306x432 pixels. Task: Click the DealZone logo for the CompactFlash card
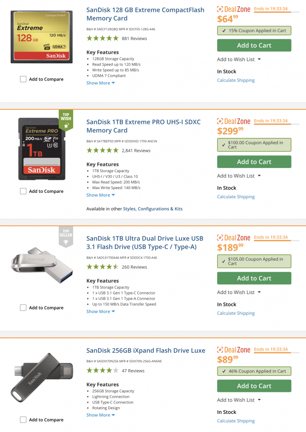click(234, 9)
